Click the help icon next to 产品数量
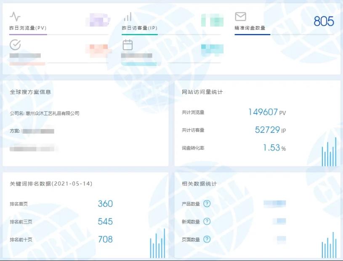The width and height of the screenshot is (343, 261). point(207,203)
